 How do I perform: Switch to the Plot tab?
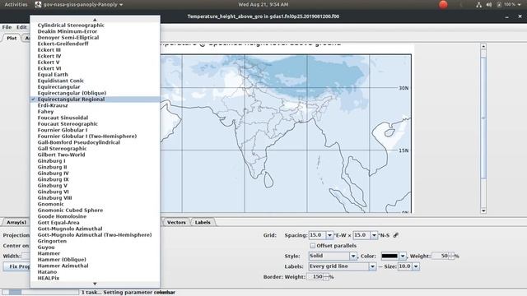pos(12,38)
